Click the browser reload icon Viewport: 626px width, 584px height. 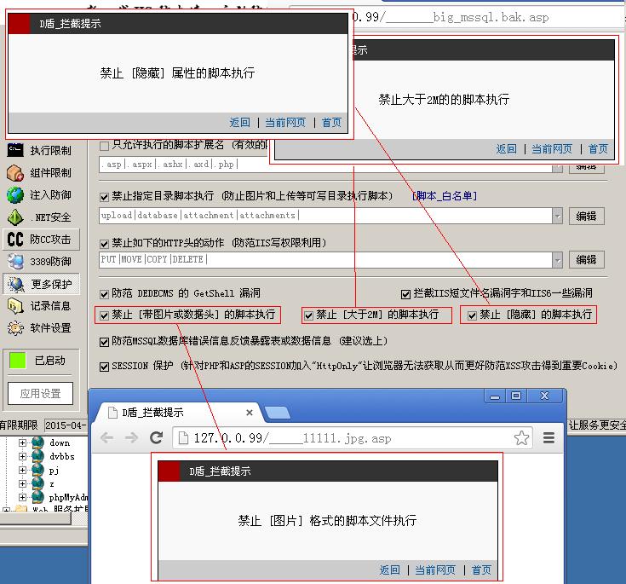[x=156, y=437]
